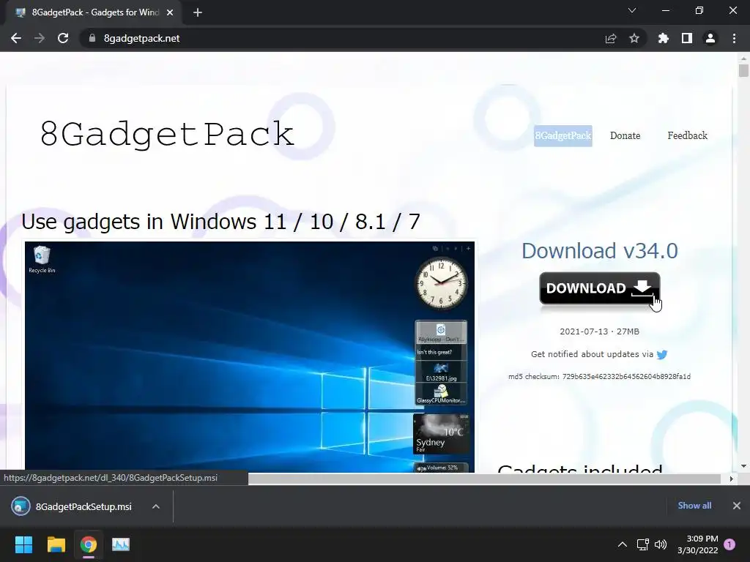
Task: Open the Donate page link
Action: (x=625, y=135)
